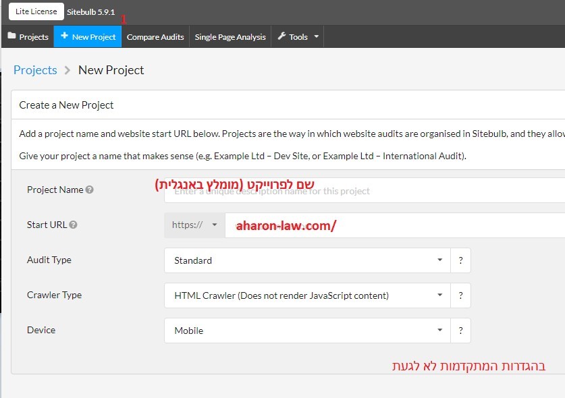Open the Audit Type Standard dropdown

pyautogui.click(x=307, y=260)
